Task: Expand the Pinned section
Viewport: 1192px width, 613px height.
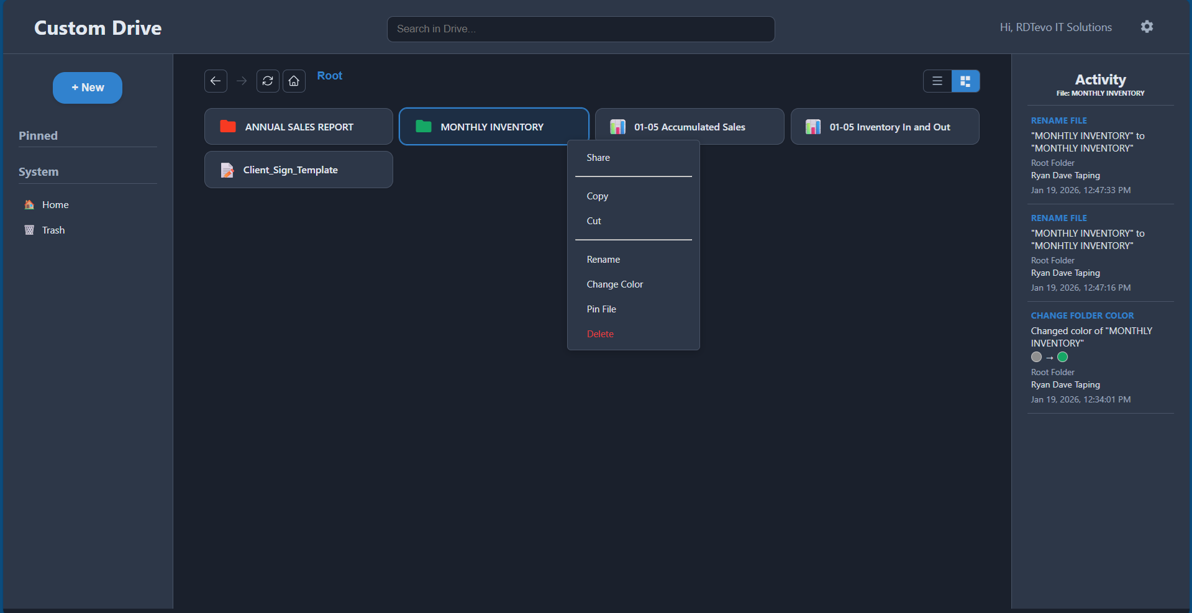Action: coord(38,135)
